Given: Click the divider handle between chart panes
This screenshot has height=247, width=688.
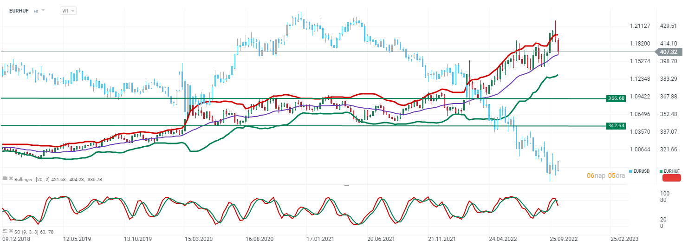Looking at the screenshot, I should (346, 185).
